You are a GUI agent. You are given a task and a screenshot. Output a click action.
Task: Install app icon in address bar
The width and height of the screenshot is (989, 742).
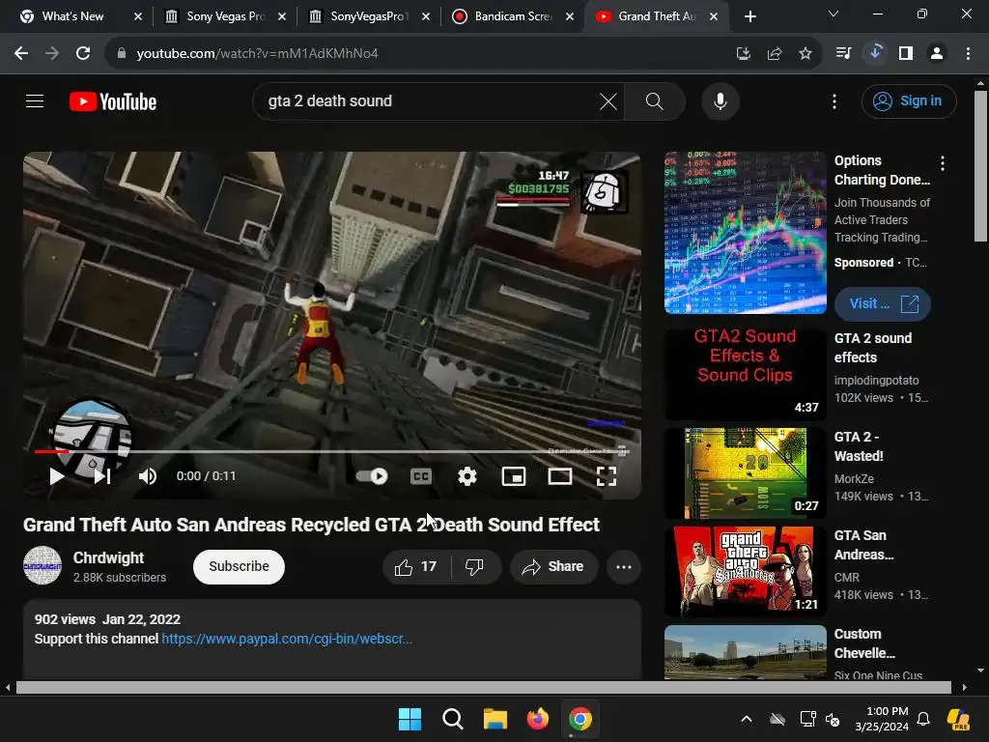tap(744, 54)
